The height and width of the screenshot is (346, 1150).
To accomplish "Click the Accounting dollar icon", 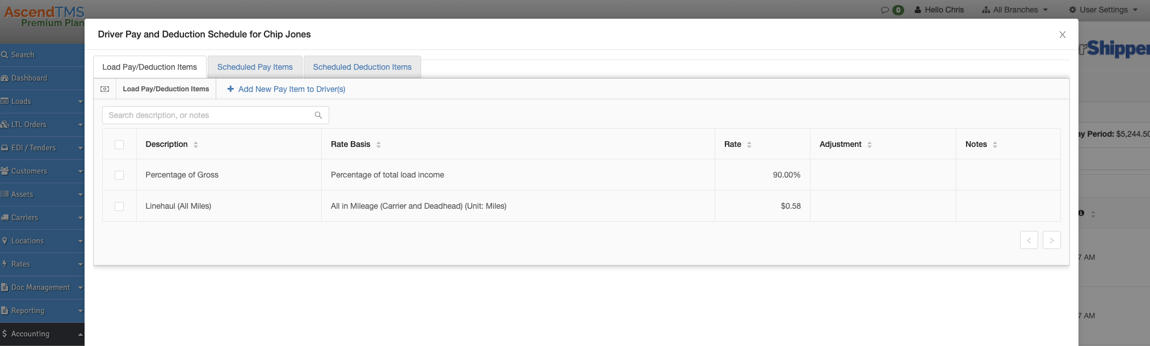I will [5, 334].
